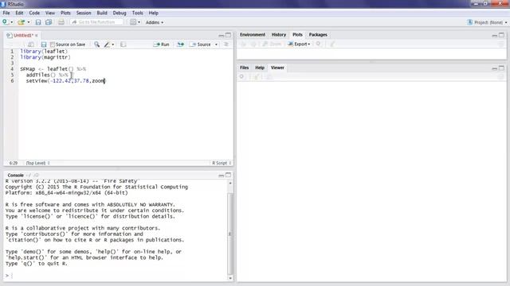This screenshot has width=510, height=286.
Task: Click the Compile Report notebook icon
Action: [123, 44]
